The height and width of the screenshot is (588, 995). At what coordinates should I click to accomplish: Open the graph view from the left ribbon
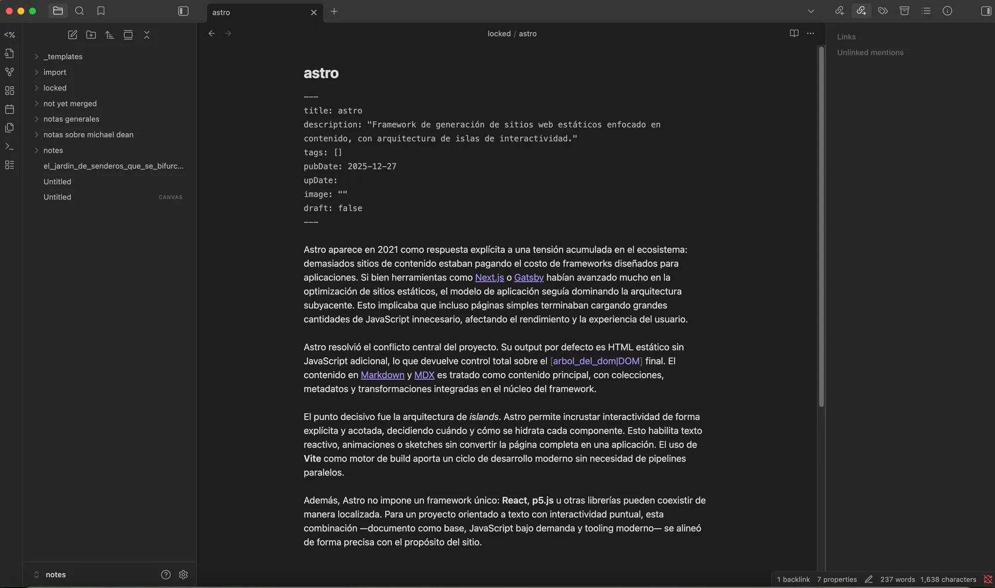(x=9, y=71)
